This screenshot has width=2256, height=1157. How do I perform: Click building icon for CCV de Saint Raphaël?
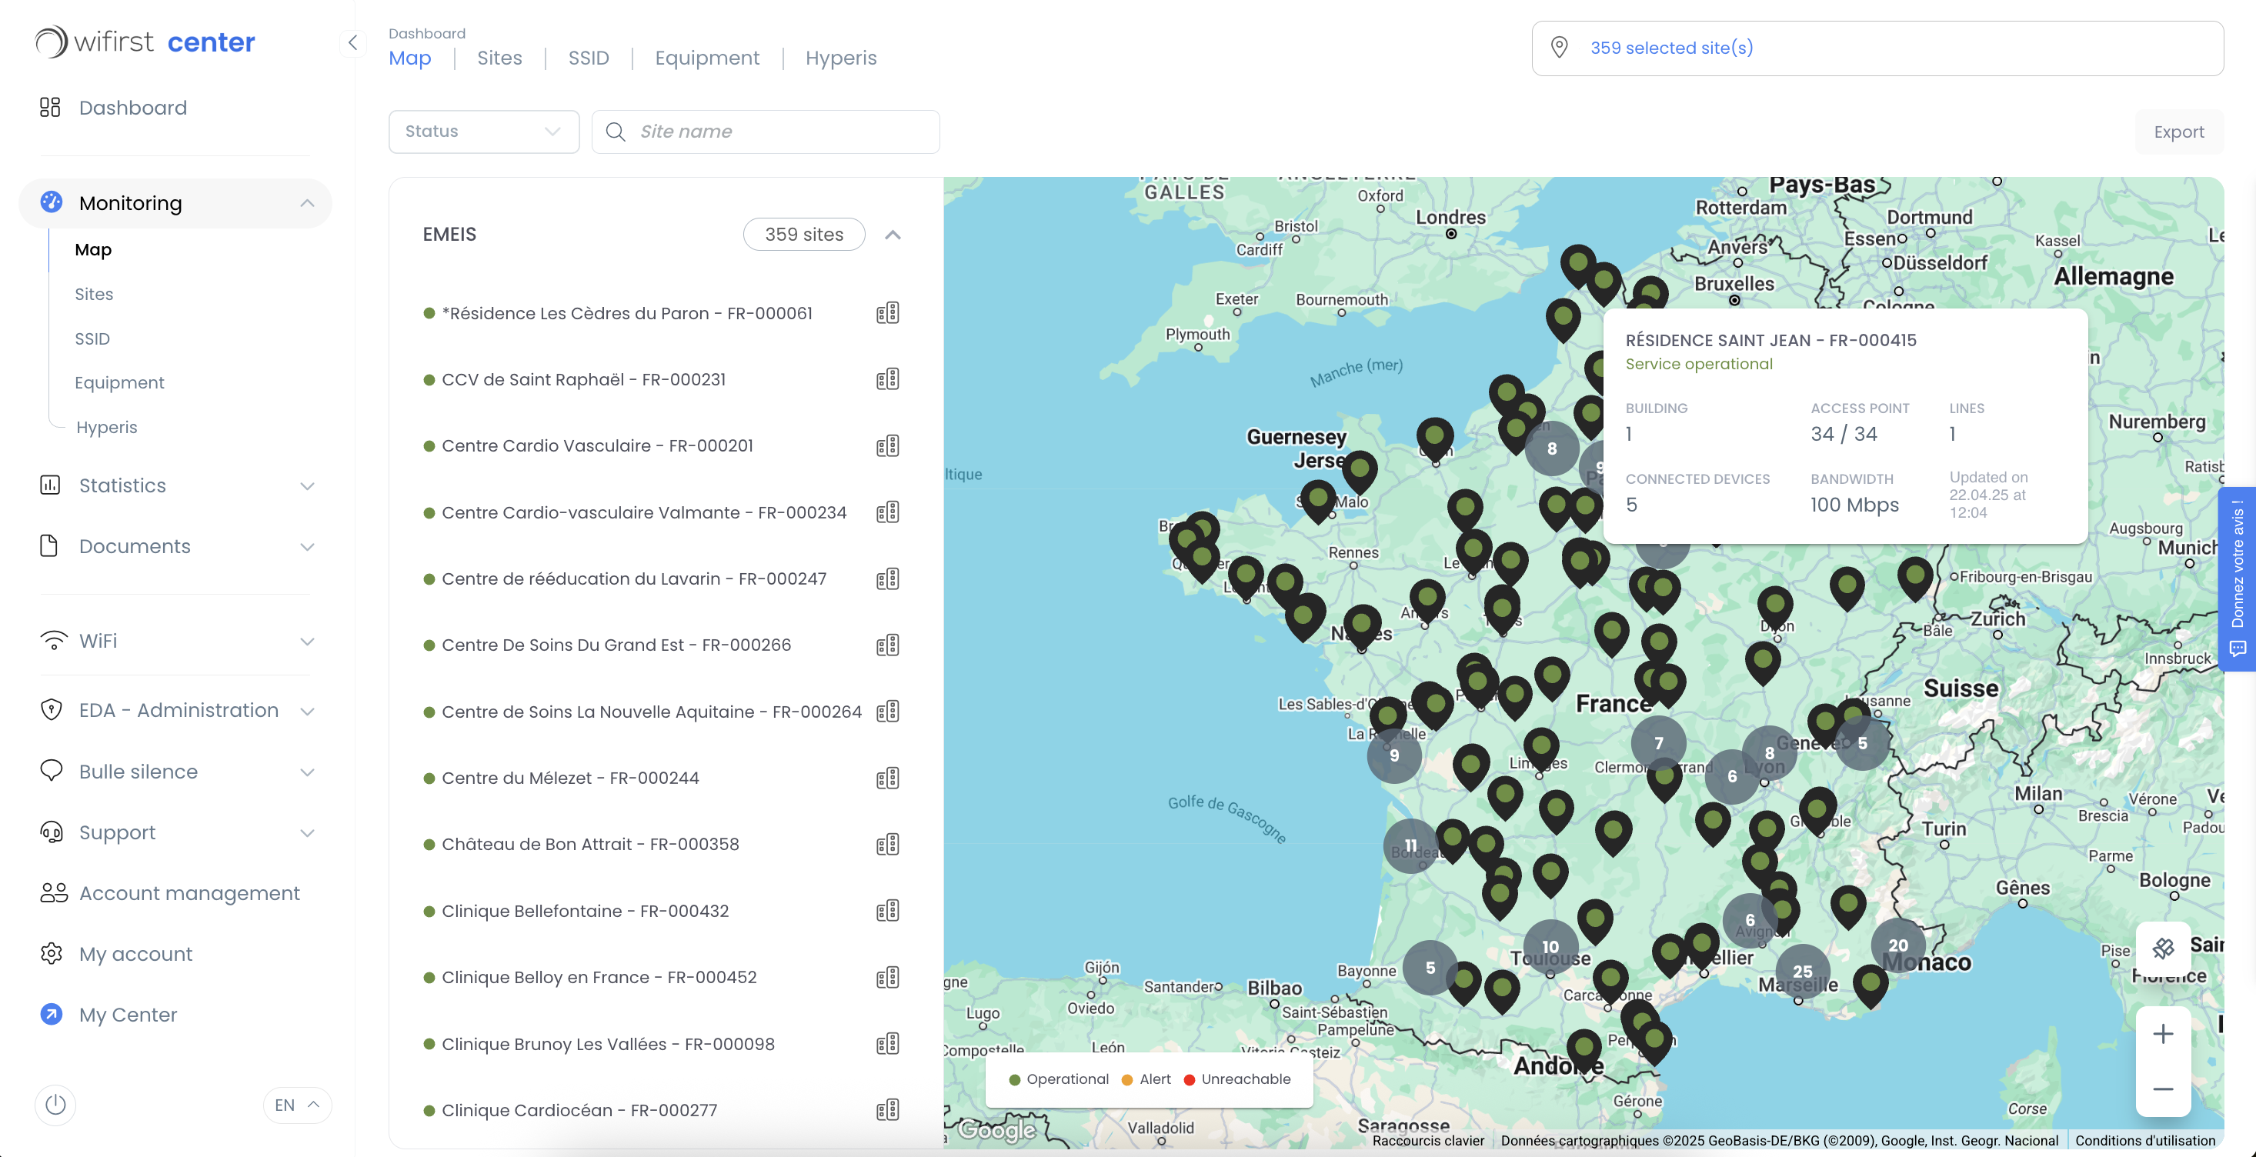click(887, 379)
